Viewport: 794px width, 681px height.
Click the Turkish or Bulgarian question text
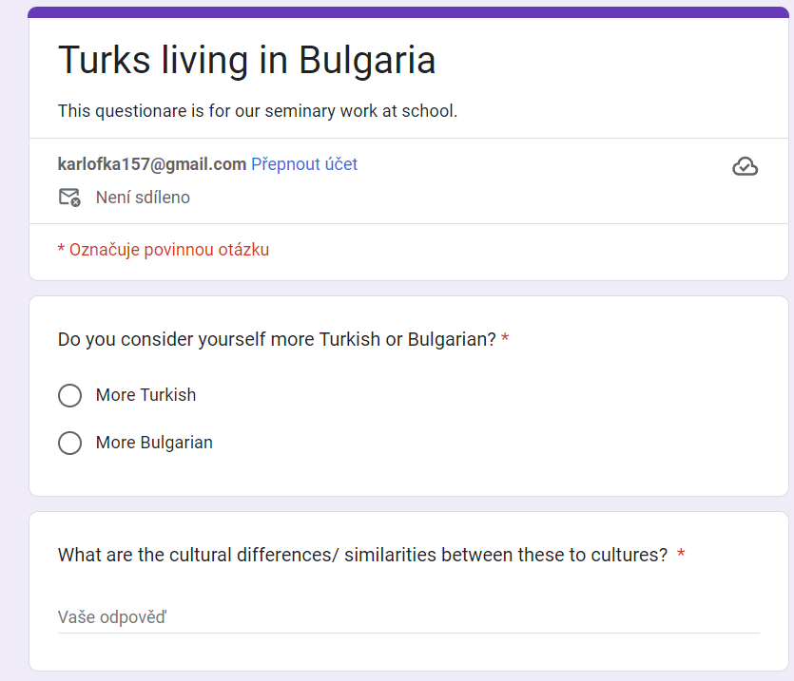pos(277,339)
